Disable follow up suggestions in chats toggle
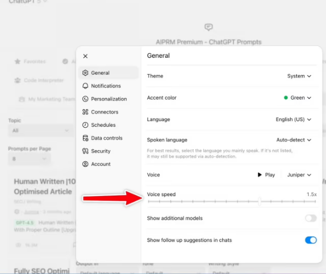The height and width of the screenshot is (274, 326). click(x=311, y=240)
